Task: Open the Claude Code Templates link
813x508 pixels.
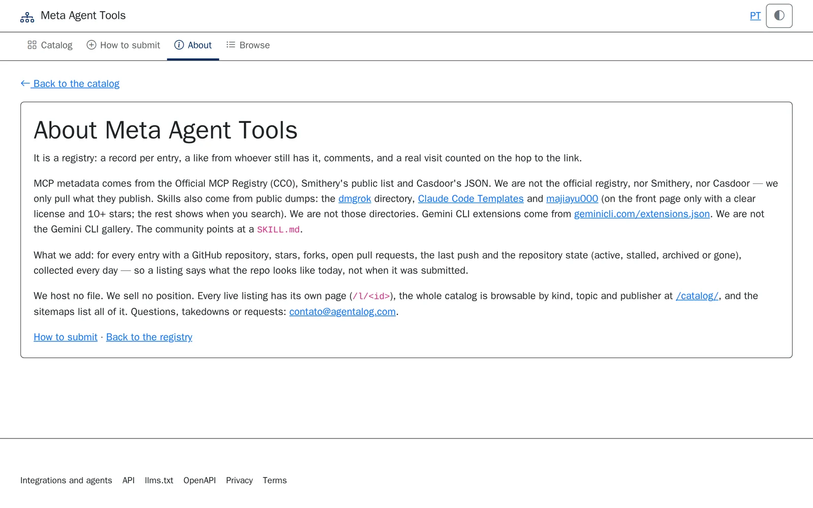Action: click(471, 199)
